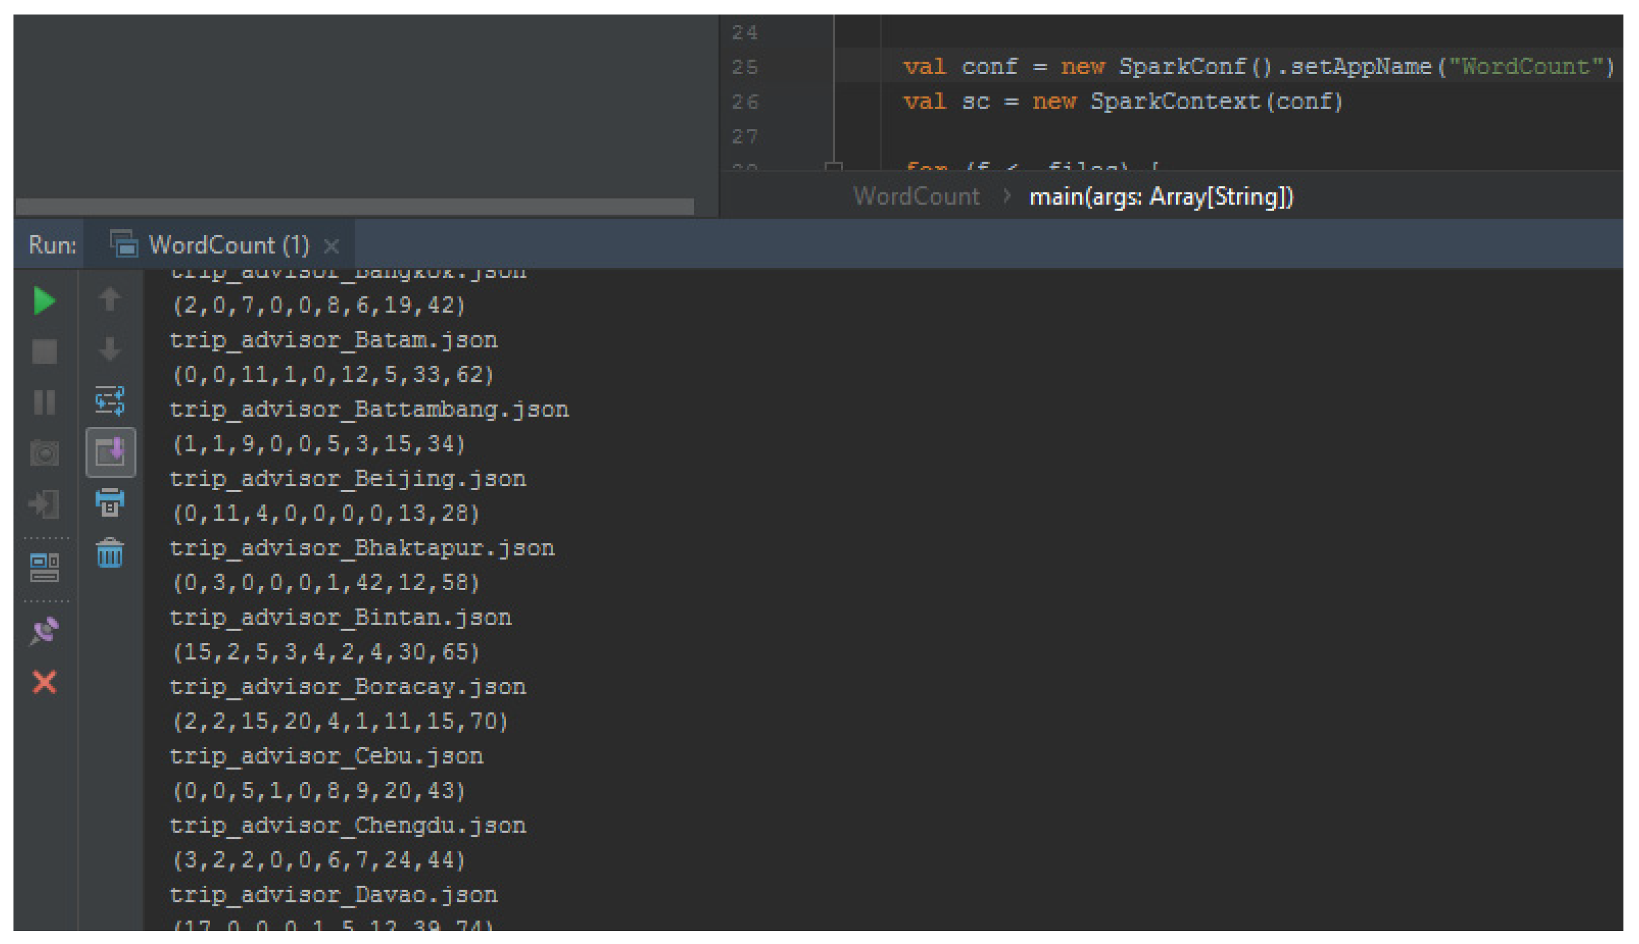The width and height of the screenshot is (1639, 944).
Task: Click the Dump Threads camera icon
Action: click(x=44, y=452)
